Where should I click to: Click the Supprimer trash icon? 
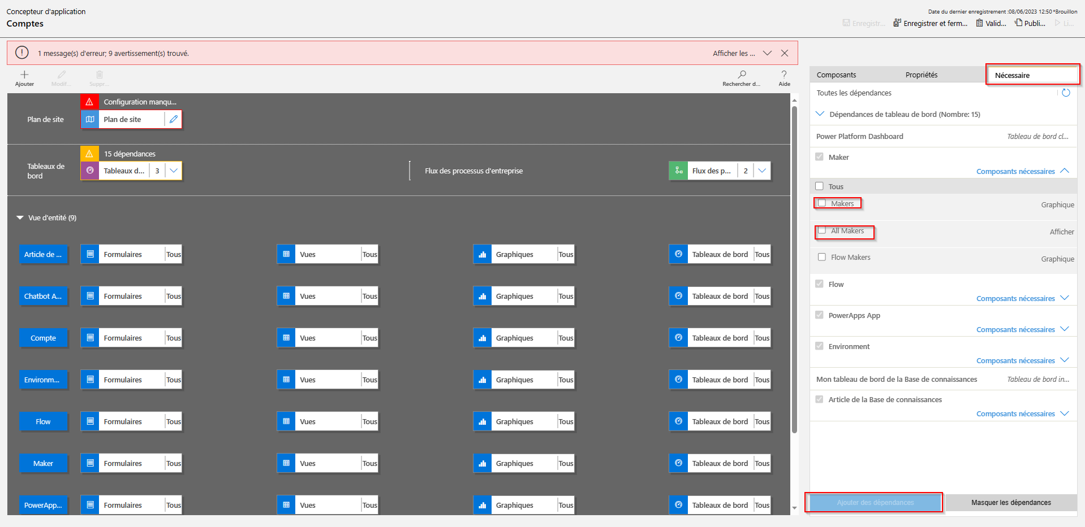(x=100, y=75)
